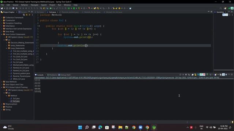Open the Edit menu
The height and width of the screenshot is (131, 234).
click(x=8, y=5)
